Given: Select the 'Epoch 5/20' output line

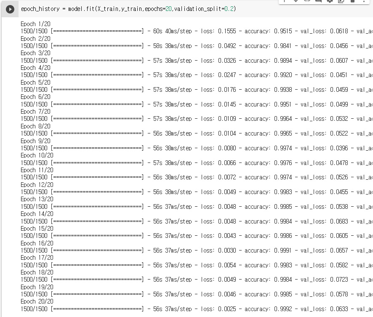Looking at the screenshot, I should [x=35, y=83].
